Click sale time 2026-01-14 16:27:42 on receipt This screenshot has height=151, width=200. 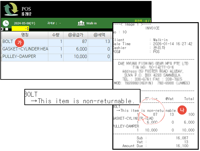172,44
